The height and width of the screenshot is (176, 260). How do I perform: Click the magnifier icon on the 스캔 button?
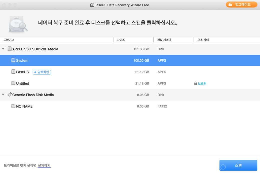pos(223,167)
